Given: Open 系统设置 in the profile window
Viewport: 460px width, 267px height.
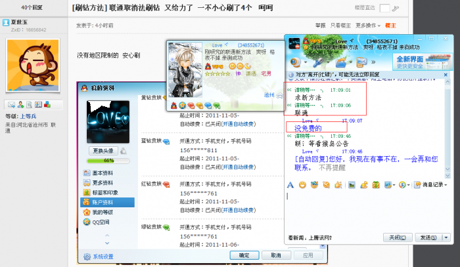Looking at the screenshot, I should tap(99, 257).
